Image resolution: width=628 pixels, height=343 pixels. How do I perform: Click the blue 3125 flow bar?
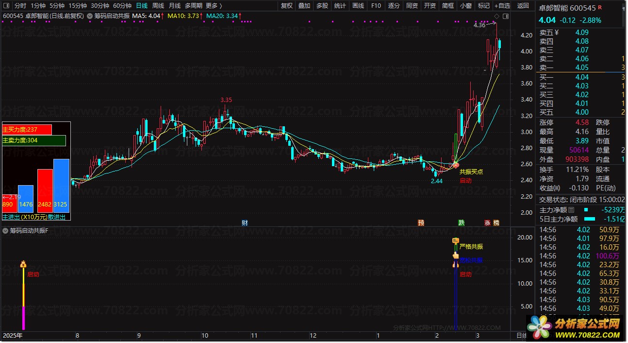(x=61, y=186)
